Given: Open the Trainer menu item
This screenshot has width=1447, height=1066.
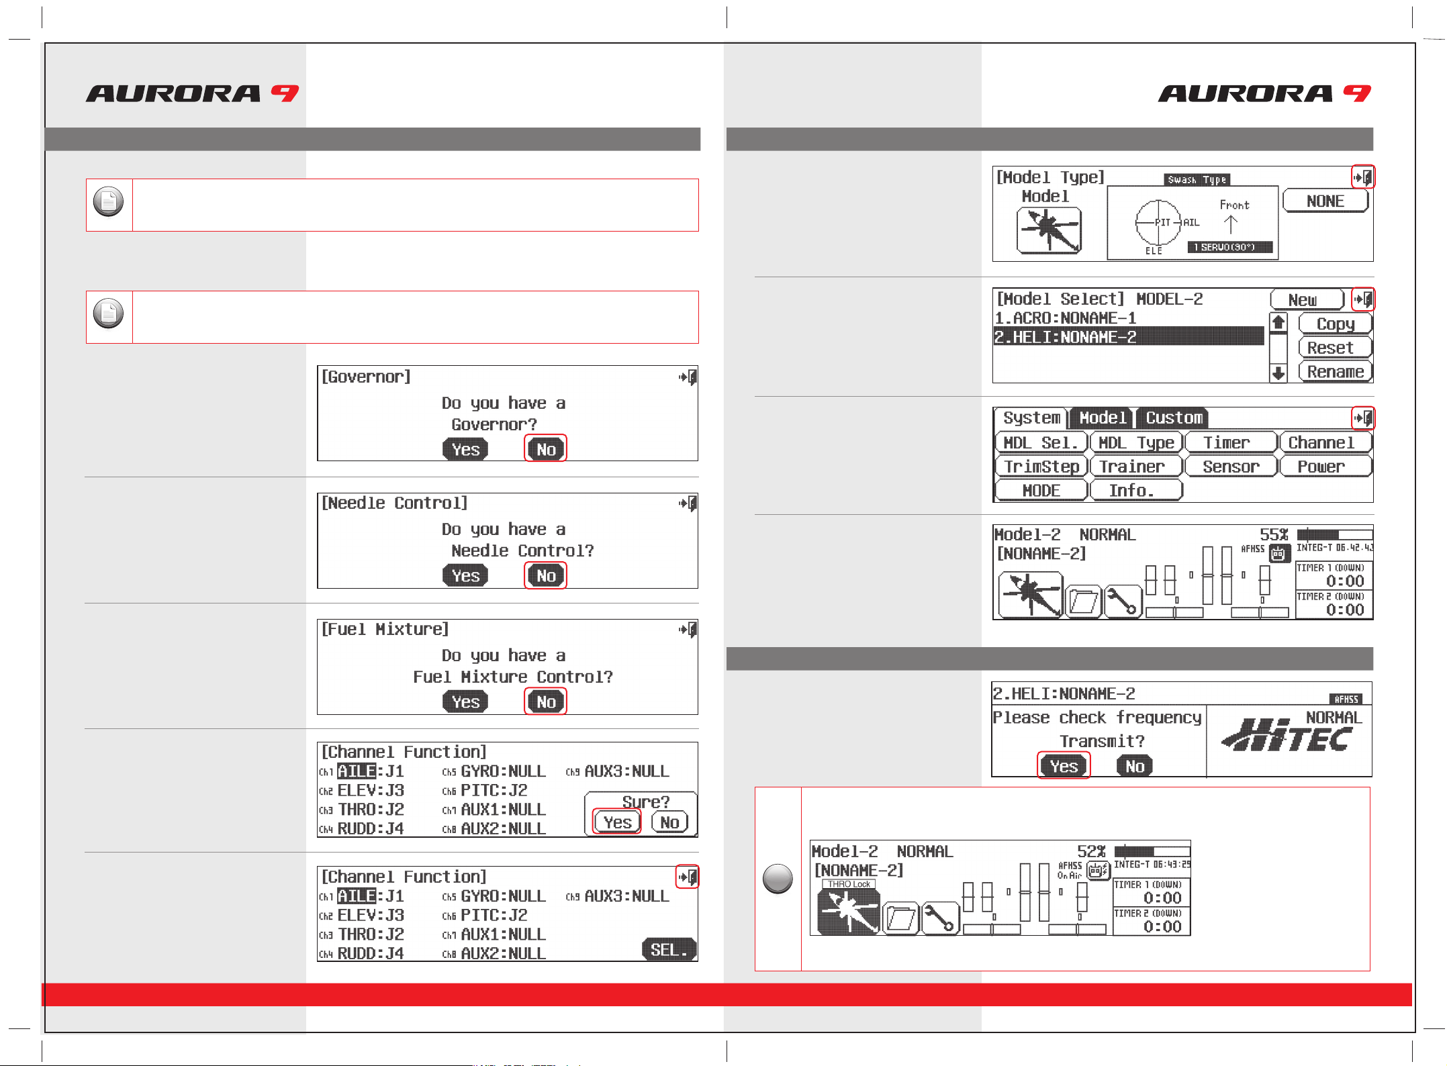Looking at the screenshot, I should point(1136,467).
